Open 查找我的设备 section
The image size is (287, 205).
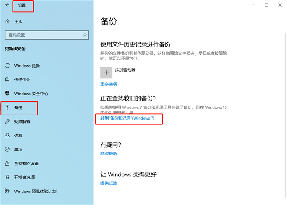pyautogui.click(x=26, y=163)
